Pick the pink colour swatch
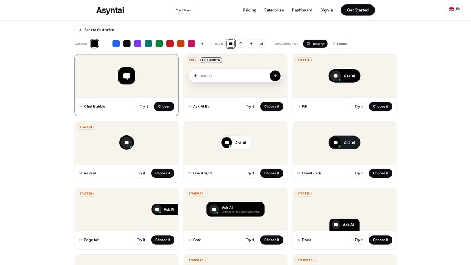 [191, 43]
